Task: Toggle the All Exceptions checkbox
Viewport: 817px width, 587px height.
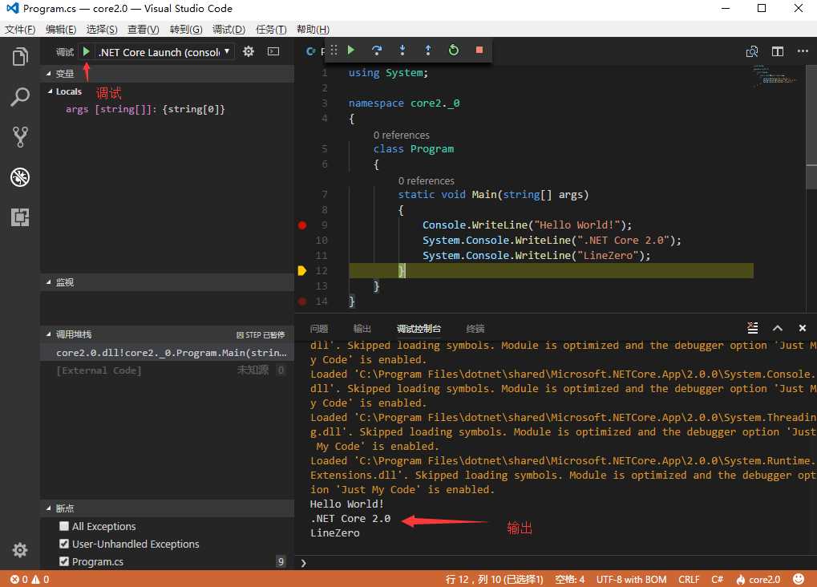Action: pyautogui.click(x=64, y=526)
